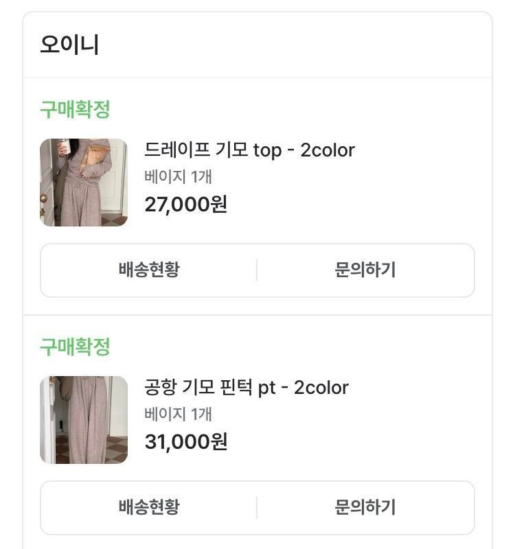Select the 공항 기모 핀턱 pt - 2color title
The width and height of the screenshot is (515, 549).
247,388
